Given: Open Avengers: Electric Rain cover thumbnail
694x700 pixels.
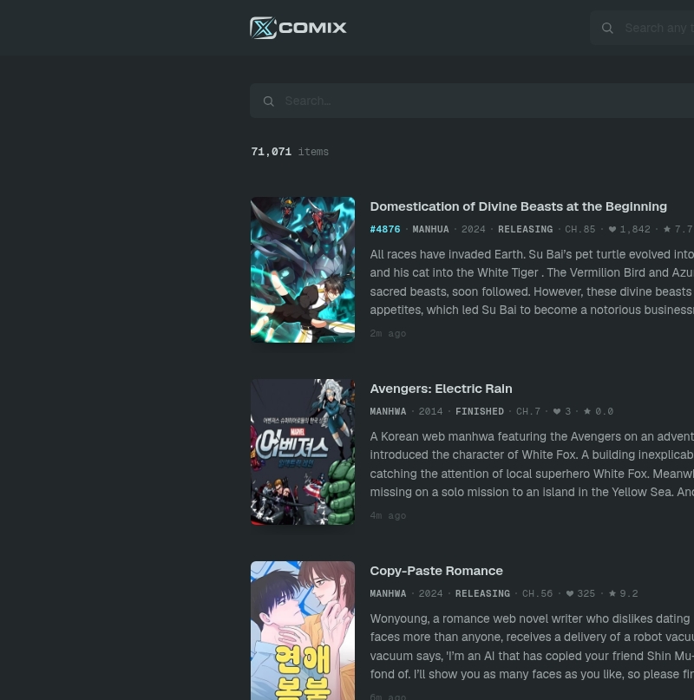Looking at the screenshot, I should (303, 452).
